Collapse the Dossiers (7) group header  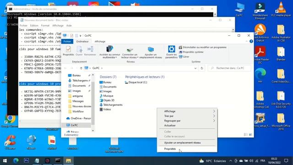[x=108, y=77]
